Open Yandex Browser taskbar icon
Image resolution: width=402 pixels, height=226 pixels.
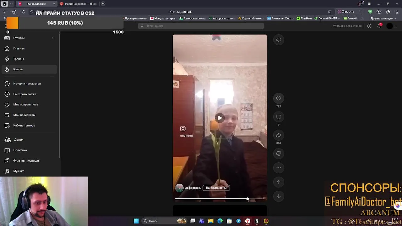[x=247, y=221]
